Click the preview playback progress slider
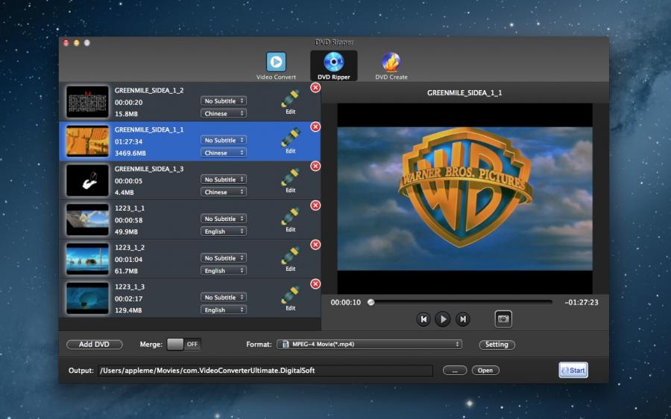 pyautogui.click(x=461, y=302)
